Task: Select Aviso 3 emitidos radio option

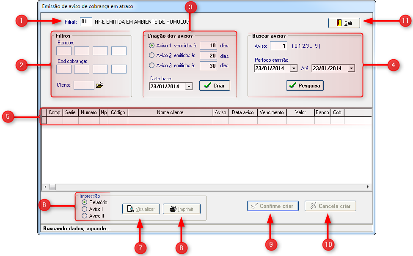Action: 152,65
